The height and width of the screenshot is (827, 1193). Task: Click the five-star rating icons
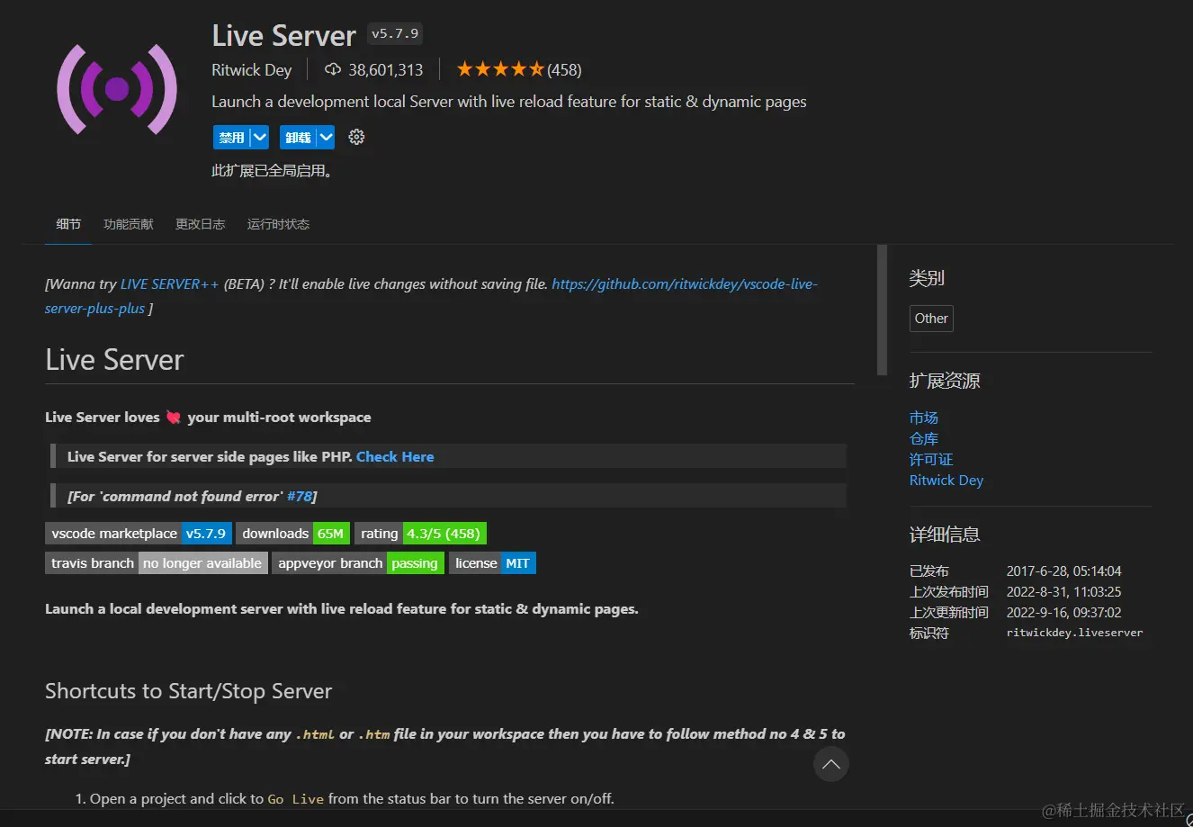tap(500, 69)
